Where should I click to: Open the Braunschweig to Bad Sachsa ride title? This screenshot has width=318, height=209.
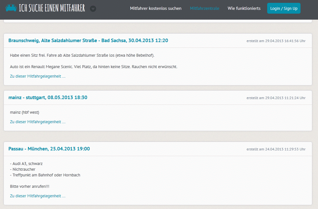[x=88, y=41]
